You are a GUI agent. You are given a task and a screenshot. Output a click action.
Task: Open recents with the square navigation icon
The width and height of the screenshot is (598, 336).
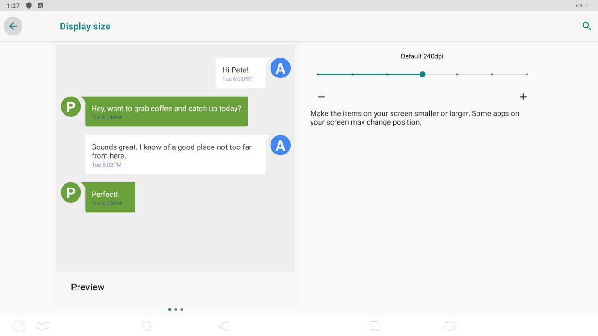pos(375,325)
